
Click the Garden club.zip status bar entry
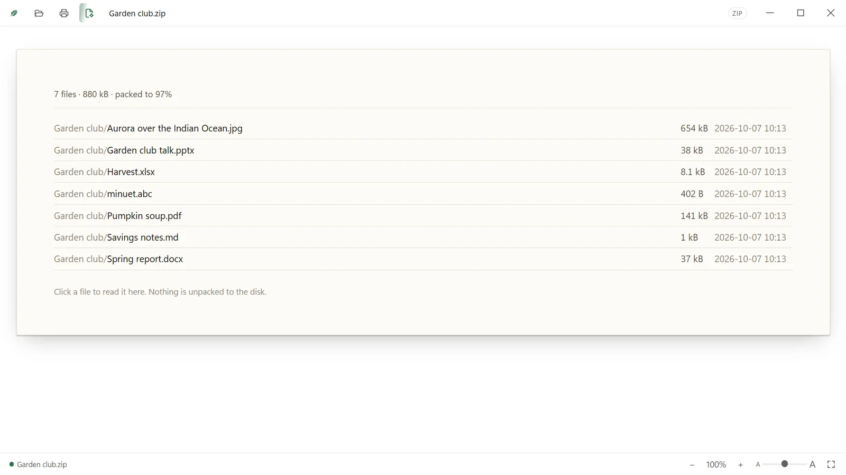pos(38,464)
